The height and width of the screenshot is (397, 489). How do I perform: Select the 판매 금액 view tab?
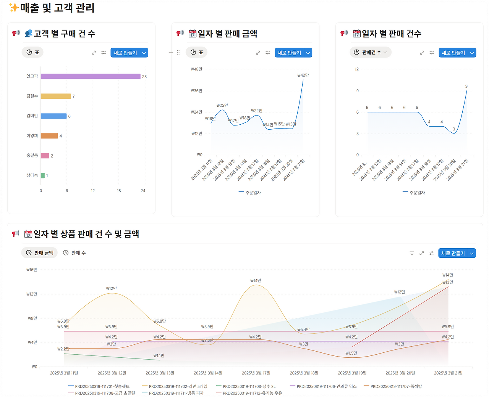pyautogui.click(x=39, y=253)
